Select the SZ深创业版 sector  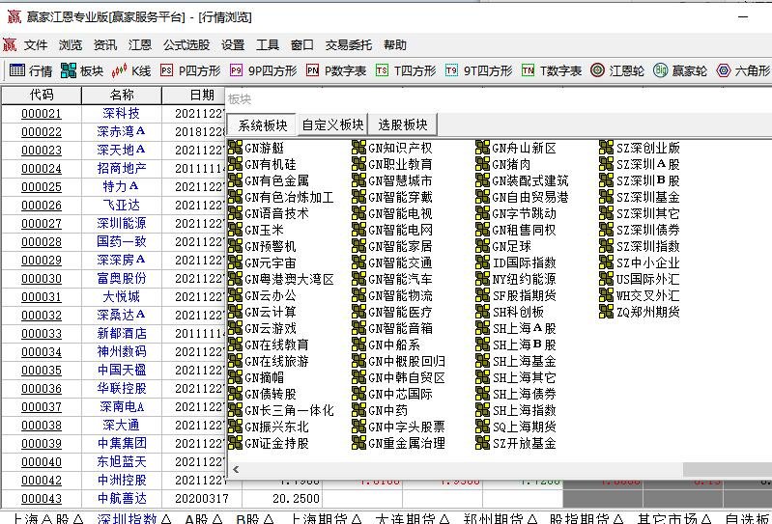pos(640,148)
